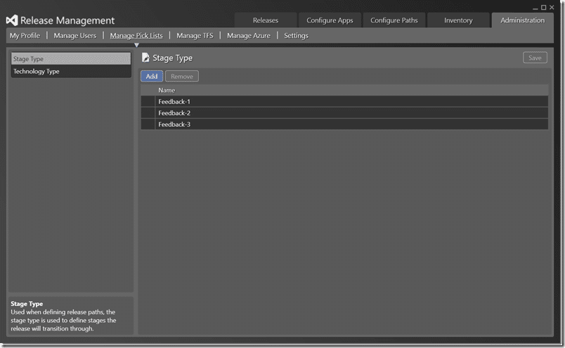This screenshot has width=565, height=348.
Task: Click row selector beside Feedback-1
Action: coord(148,102)
